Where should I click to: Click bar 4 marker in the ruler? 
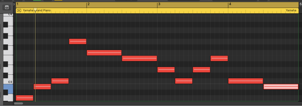[230, 4]
